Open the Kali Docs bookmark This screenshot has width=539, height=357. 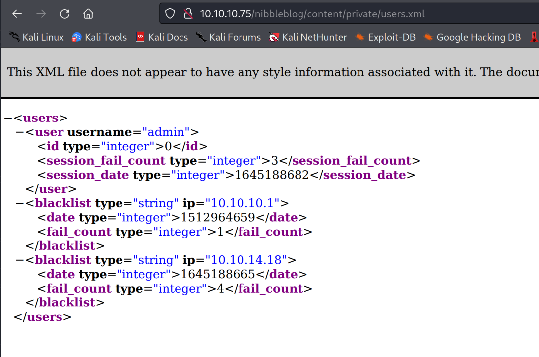(x=162, y=37)
